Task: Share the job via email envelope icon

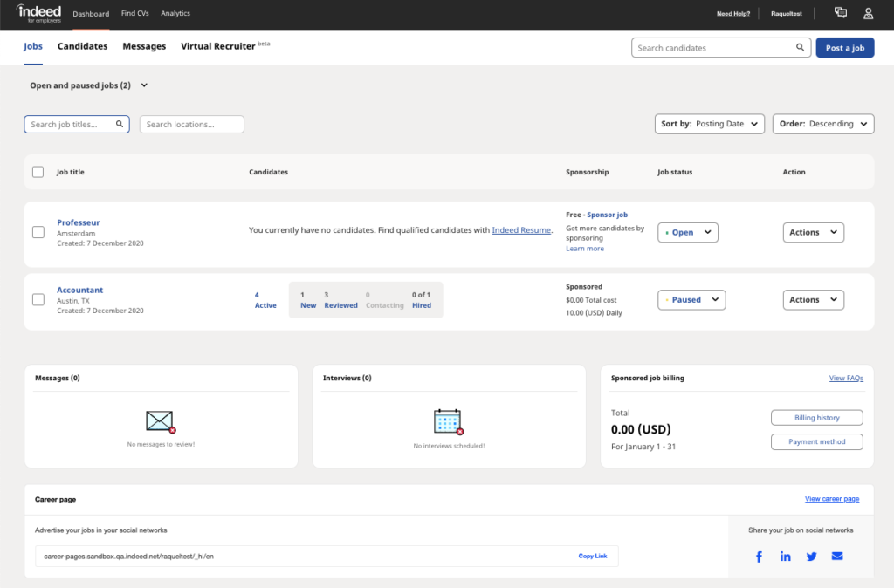Action: (837, 556)
